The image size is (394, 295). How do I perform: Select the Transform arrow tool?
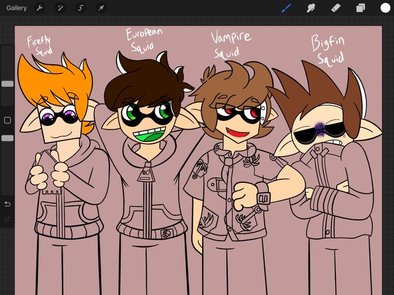[101, 8]
